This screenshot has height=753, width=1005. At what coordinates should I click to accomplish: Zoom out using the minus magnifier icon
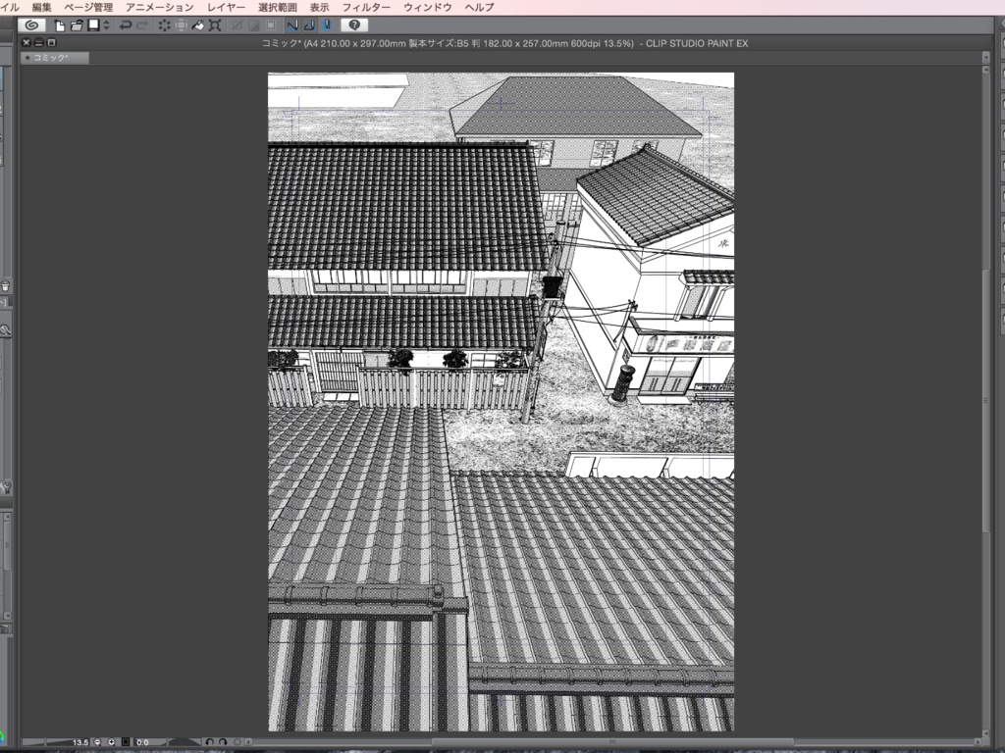97,741
